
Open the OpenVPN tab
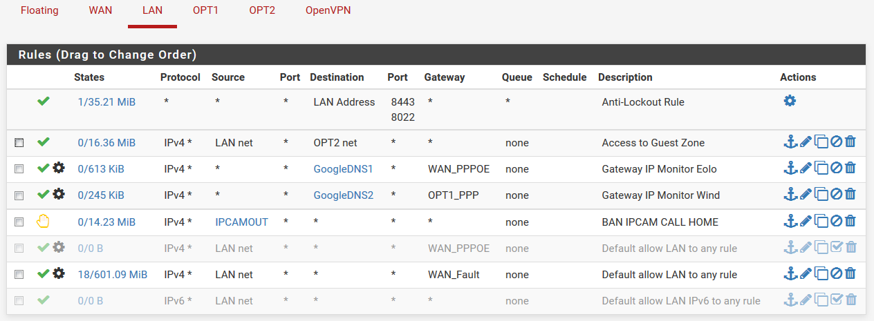pyautogui.click(x=328, y=11)
